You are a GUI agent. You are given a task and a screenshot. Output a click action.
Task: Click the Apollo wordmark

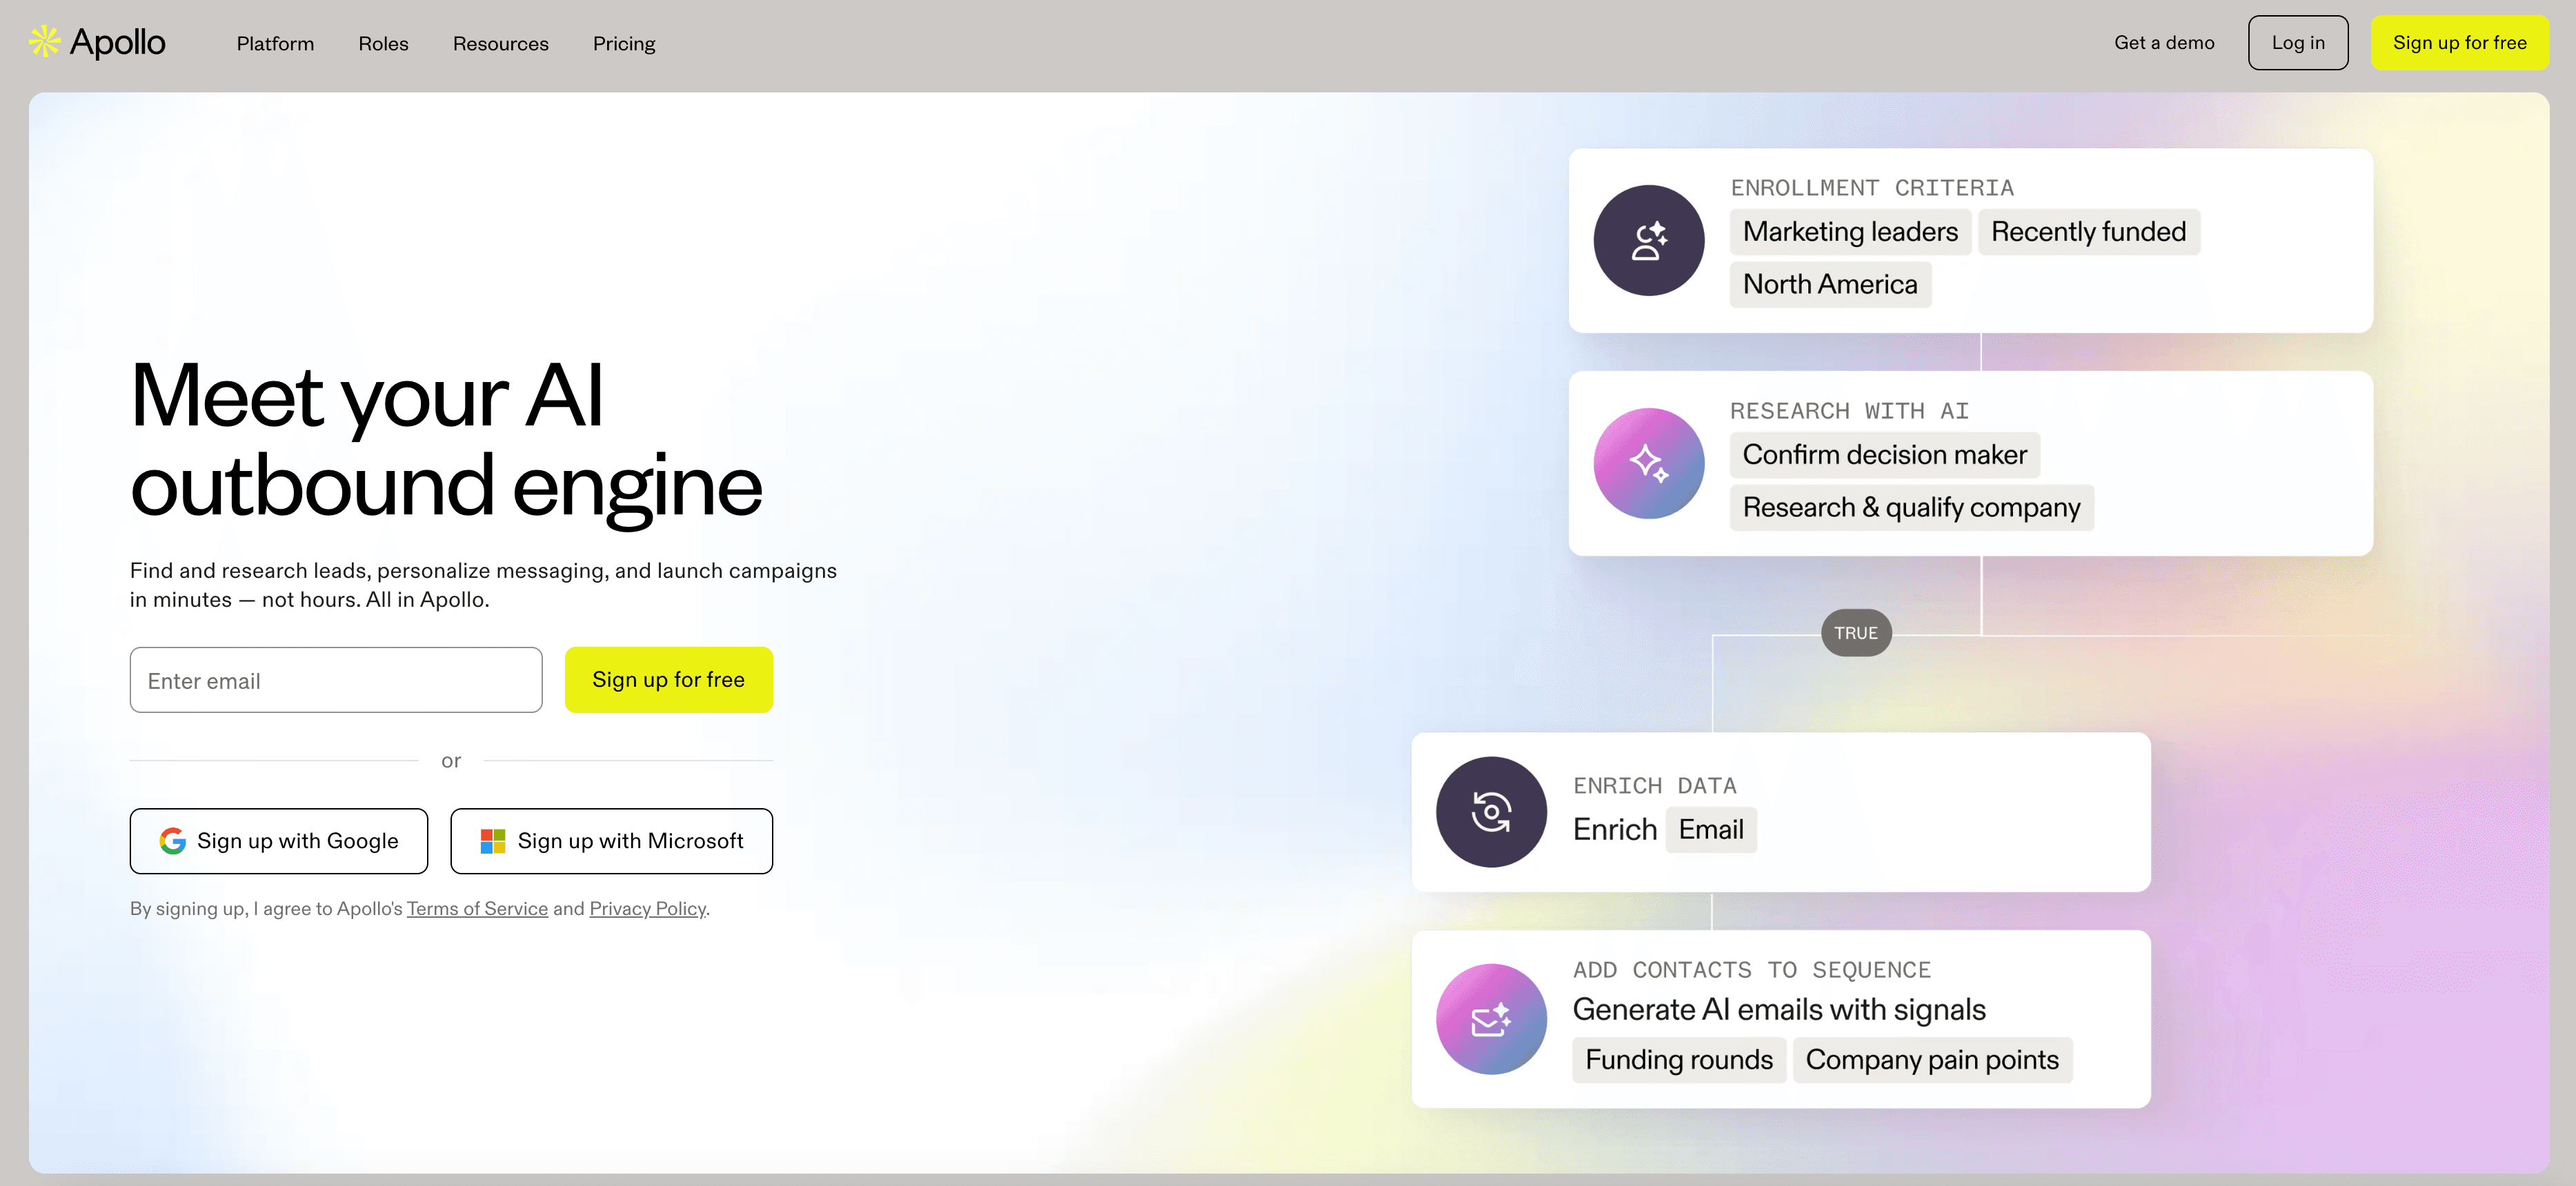point(117,42)
